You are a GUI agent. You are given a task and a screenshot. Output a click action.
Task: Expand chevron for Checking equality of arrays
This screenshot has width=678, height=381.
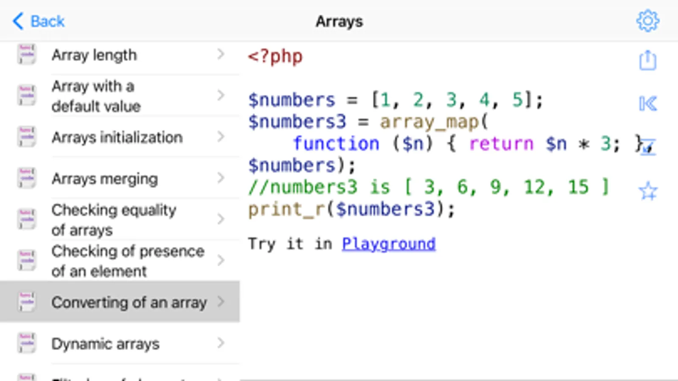coord(220,219)
